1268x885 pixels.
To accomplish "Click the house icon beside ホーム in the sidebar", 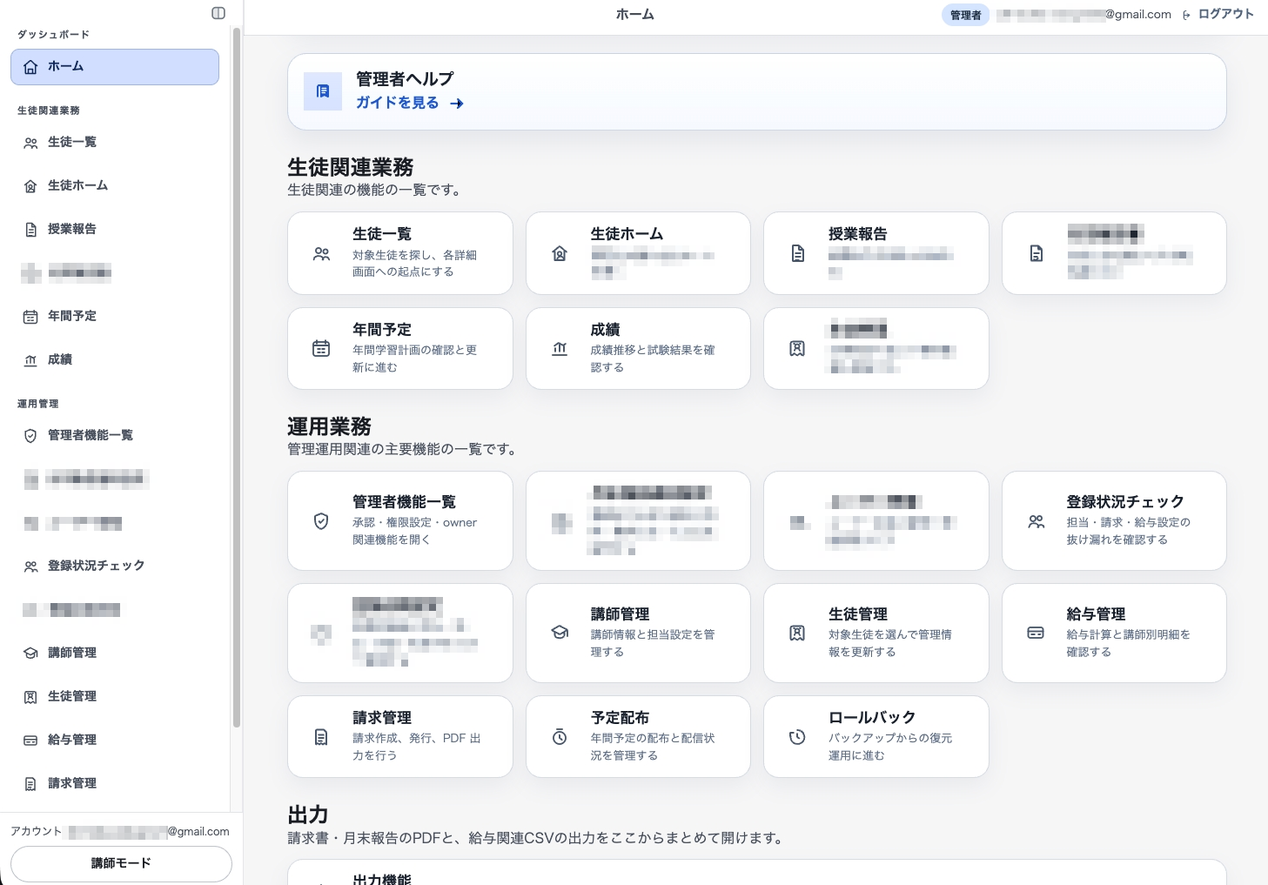I will point(30,67).
